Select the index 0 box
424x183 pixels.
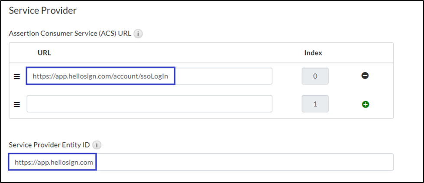click(315, 76)
